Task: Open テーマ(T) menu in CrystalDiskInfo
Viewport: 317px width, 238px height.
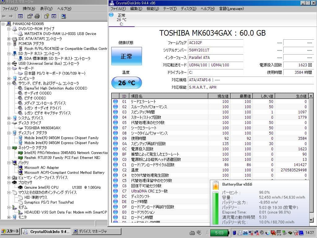Action: (x=170, y=8)
